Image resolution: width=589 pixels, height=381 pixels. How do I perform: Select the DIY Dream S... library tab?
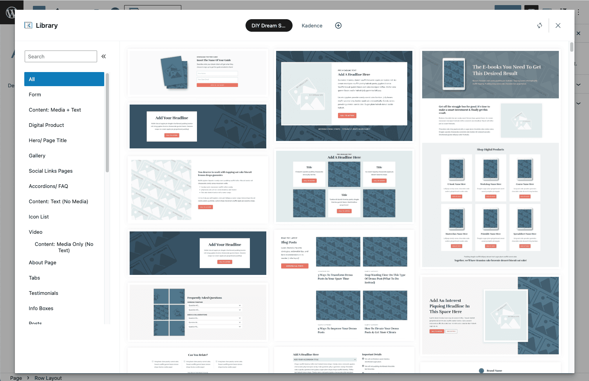pos(269,25)
